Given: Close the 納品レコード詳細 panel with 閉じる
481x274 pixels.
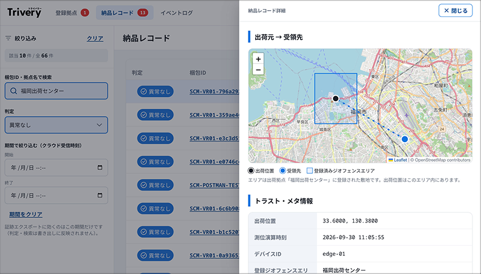Looking at the screenshot, I should pos(455,11).
